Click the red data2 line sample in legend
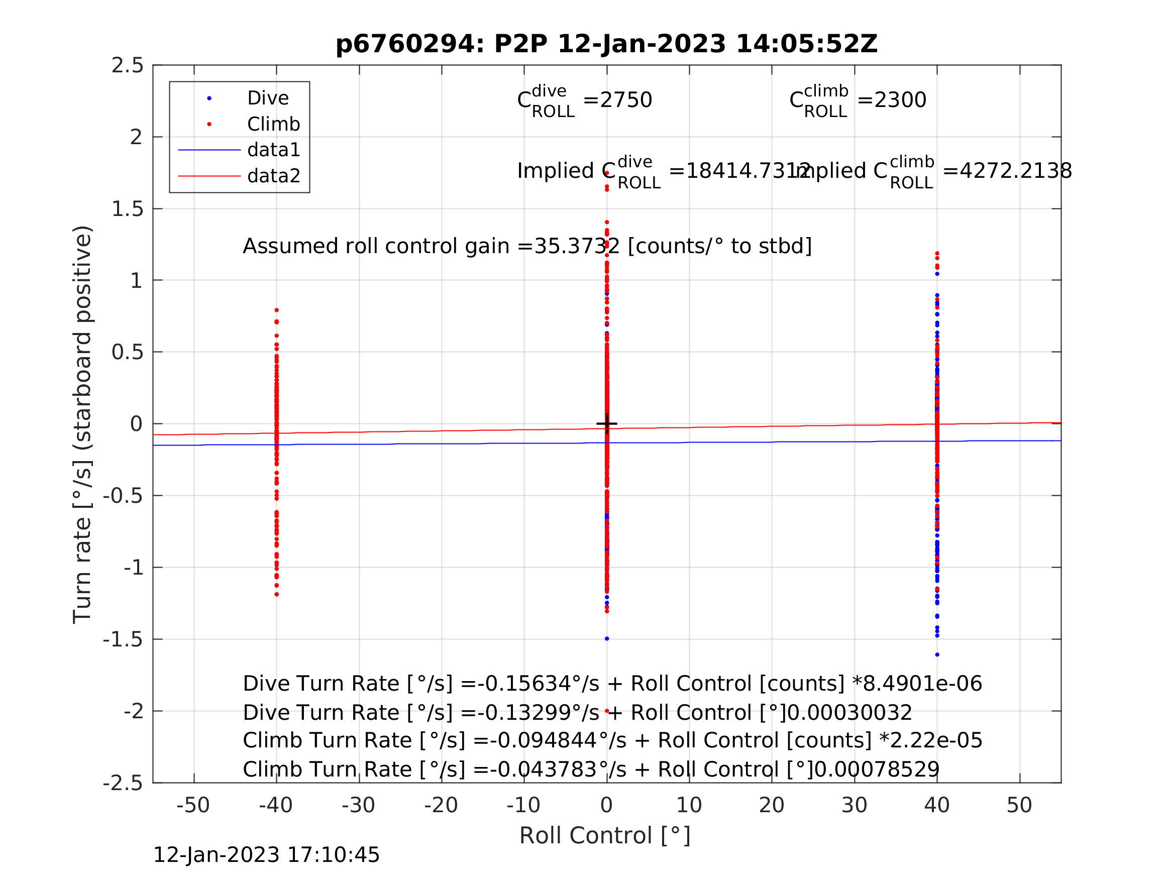This screenshot has width=1172, height=879. (x=209, y=175)
